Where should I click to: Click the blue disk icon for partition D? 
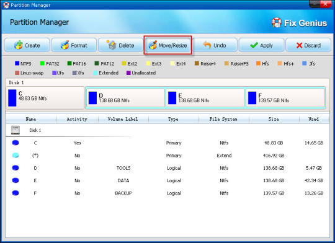(16, 168)
